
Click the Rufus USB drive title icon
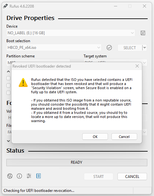click(5, 6)
